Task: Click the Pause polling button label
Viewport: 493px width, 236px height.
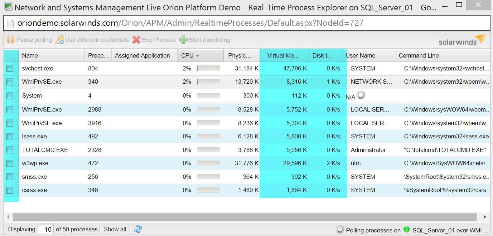Action: pos(34,40)
